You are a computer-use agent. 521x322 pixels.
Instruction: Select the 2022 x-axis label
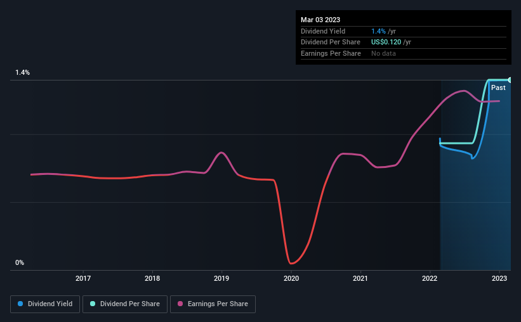click(430, 278)
